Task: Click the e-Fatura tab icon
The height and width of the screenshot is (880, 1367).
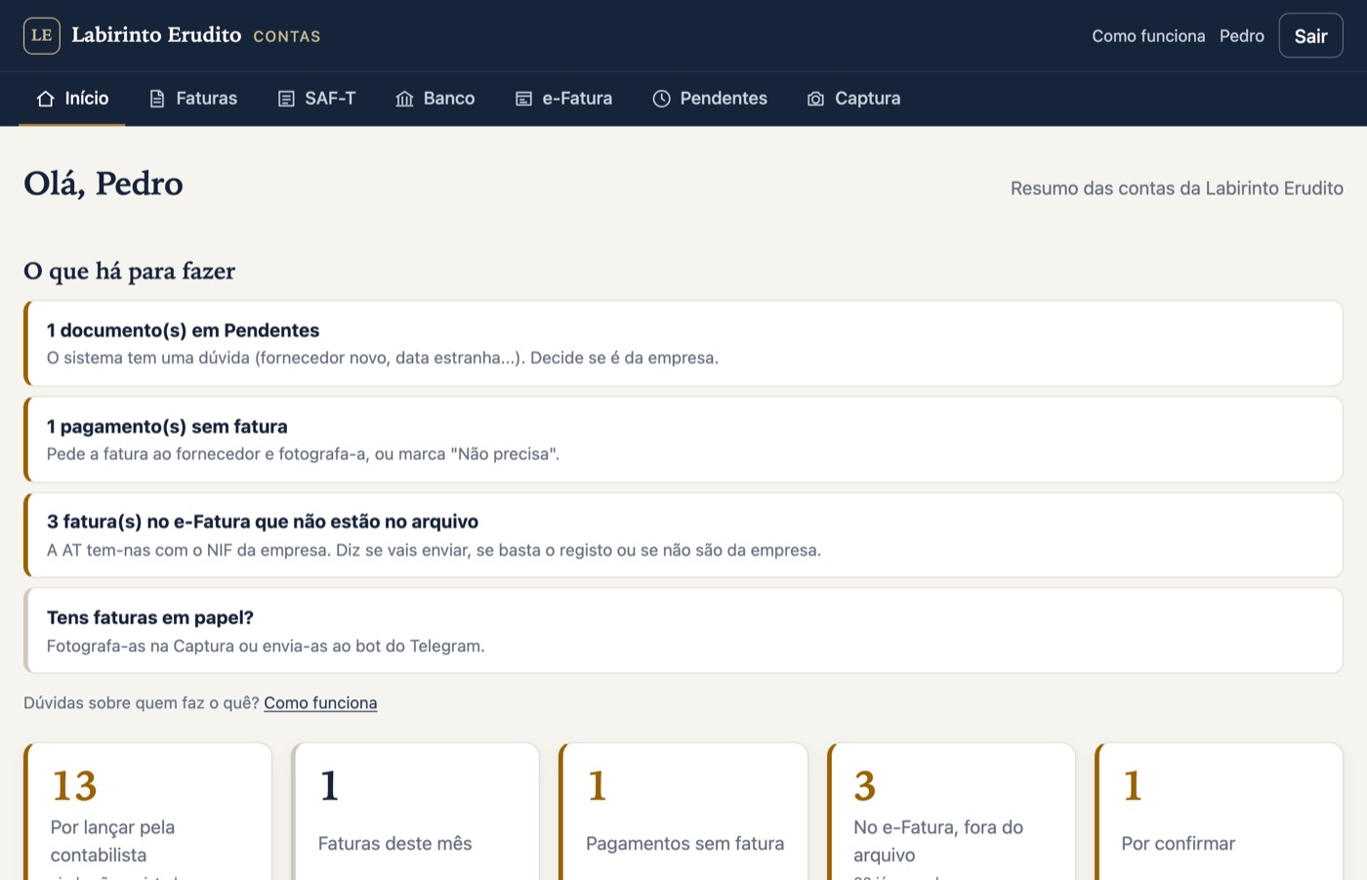Action: coord(524,99)
